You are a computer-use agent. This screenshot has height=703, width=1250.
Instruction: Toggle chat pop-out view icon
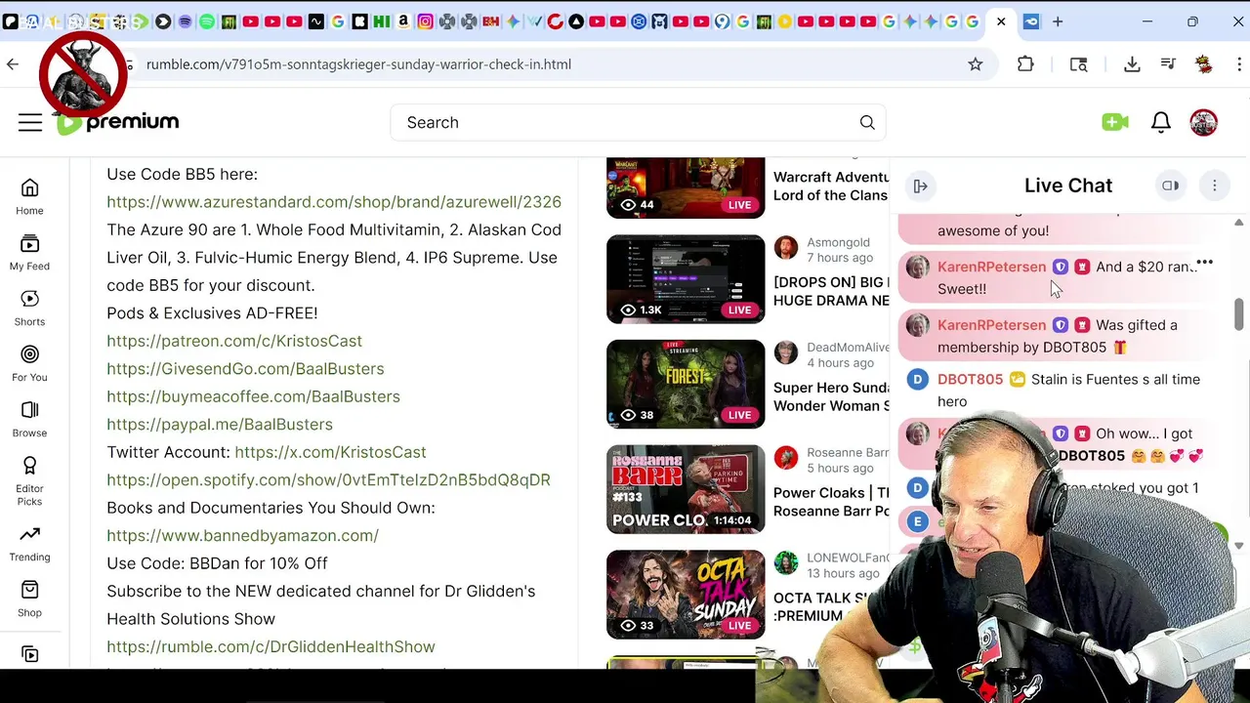coord(1170,186)
